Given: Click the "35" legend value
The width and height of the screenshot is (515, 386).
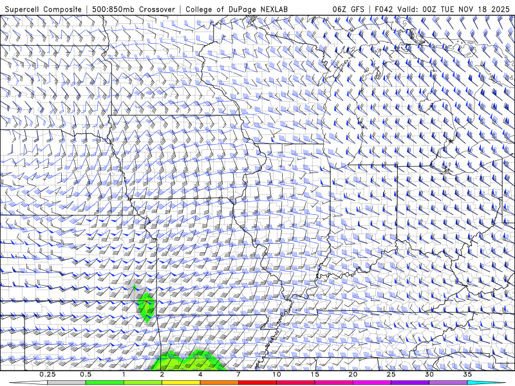Looking at the screenshot, I should point(467,374).
